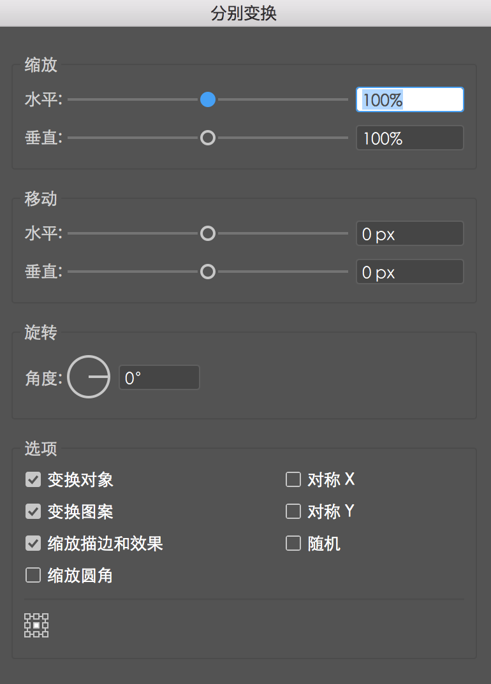Click the 角度 0° input field
The image size is (491, 684).
159,378
